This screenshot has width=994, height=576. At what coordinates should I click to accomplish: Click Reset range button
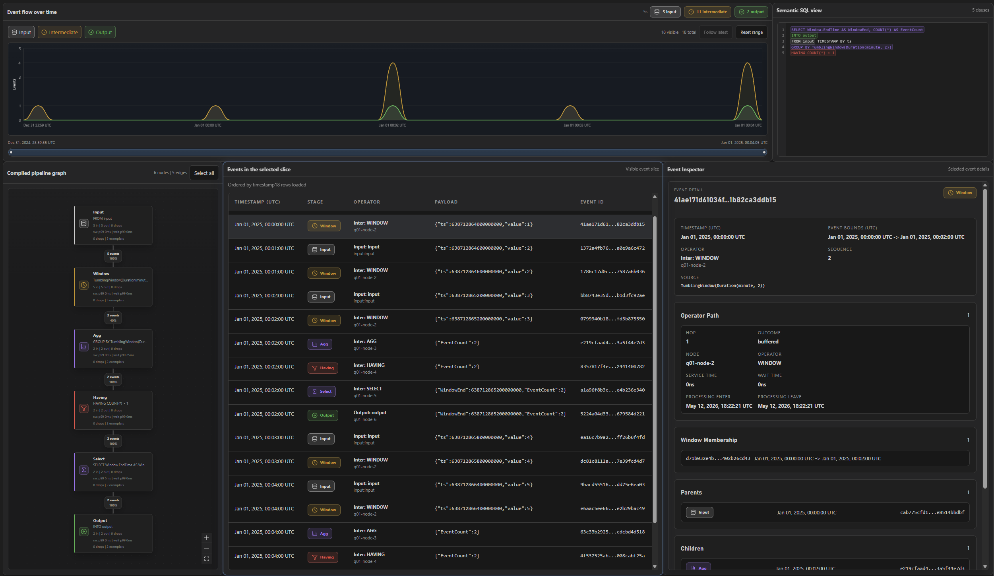click(752, 32)
